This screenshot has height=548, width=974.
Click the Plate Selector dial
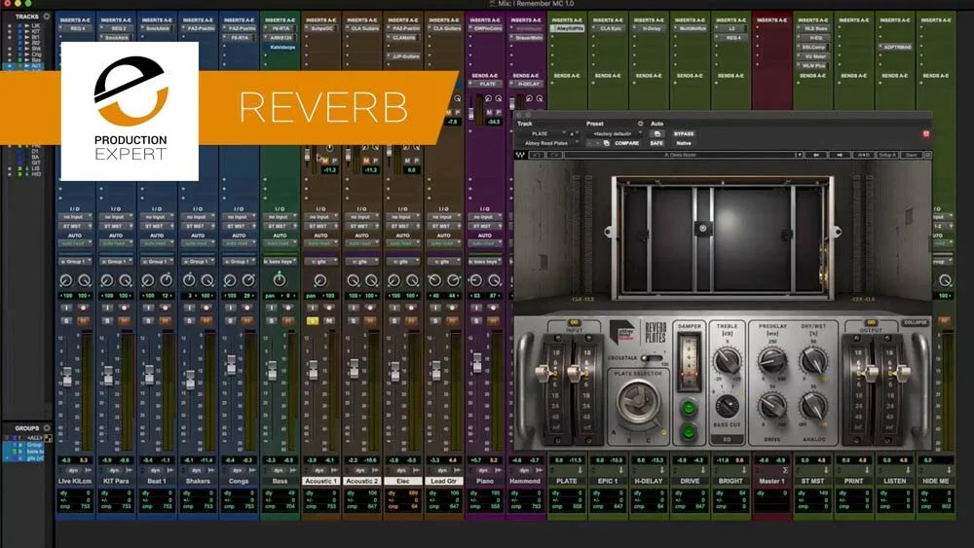(638, 402)
